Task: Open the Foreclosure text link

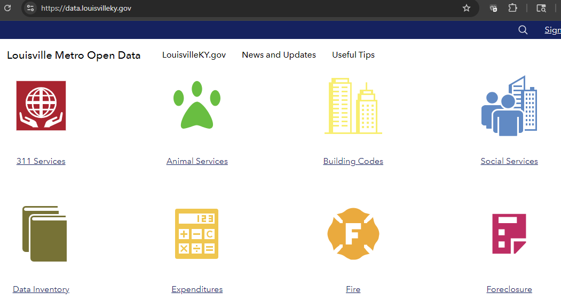Action: click(x=509, y=289)
